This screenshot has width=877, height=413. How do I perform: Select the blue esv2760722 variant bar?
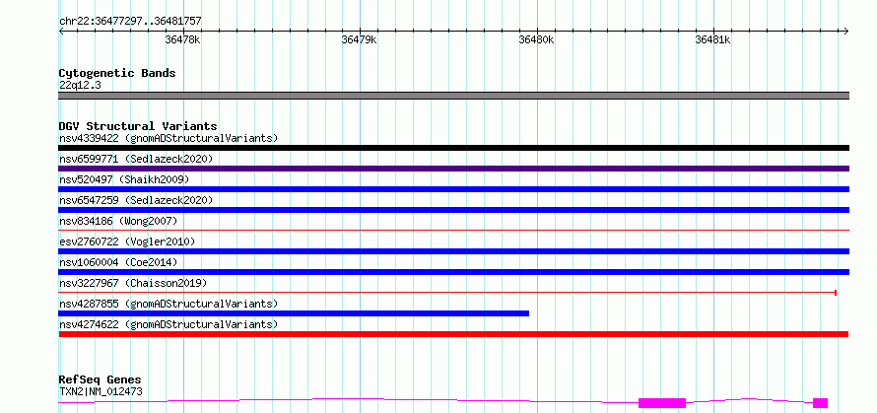pos(453,251)
